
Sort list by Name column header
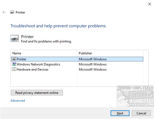pyautogui.click(x=44, y=53)
